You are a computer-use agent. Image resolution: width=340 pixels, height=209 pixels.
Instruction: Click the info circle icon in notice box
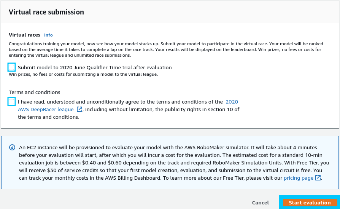coord(12,147)
